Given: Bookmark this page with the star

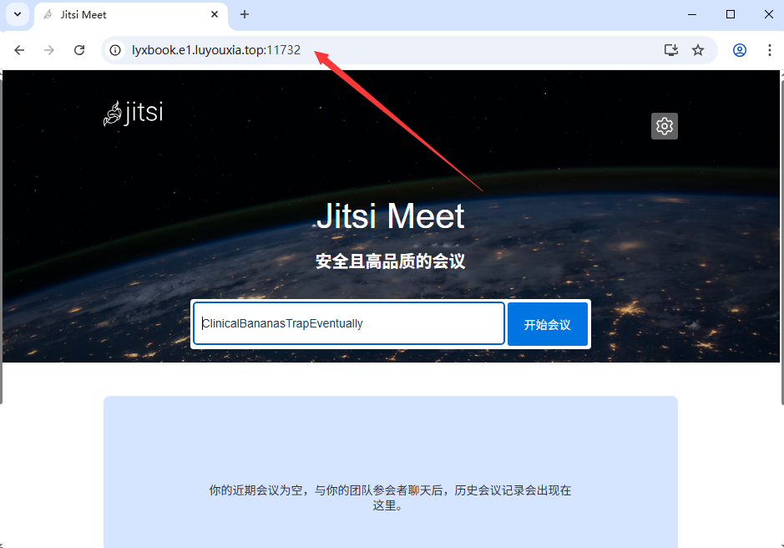Looking at the screenshot, I should click(697, 50).
